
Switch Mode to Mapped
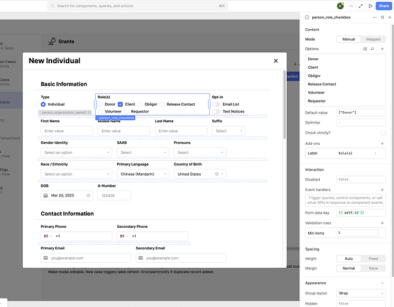pyautogui.click(x=373, y=39)
